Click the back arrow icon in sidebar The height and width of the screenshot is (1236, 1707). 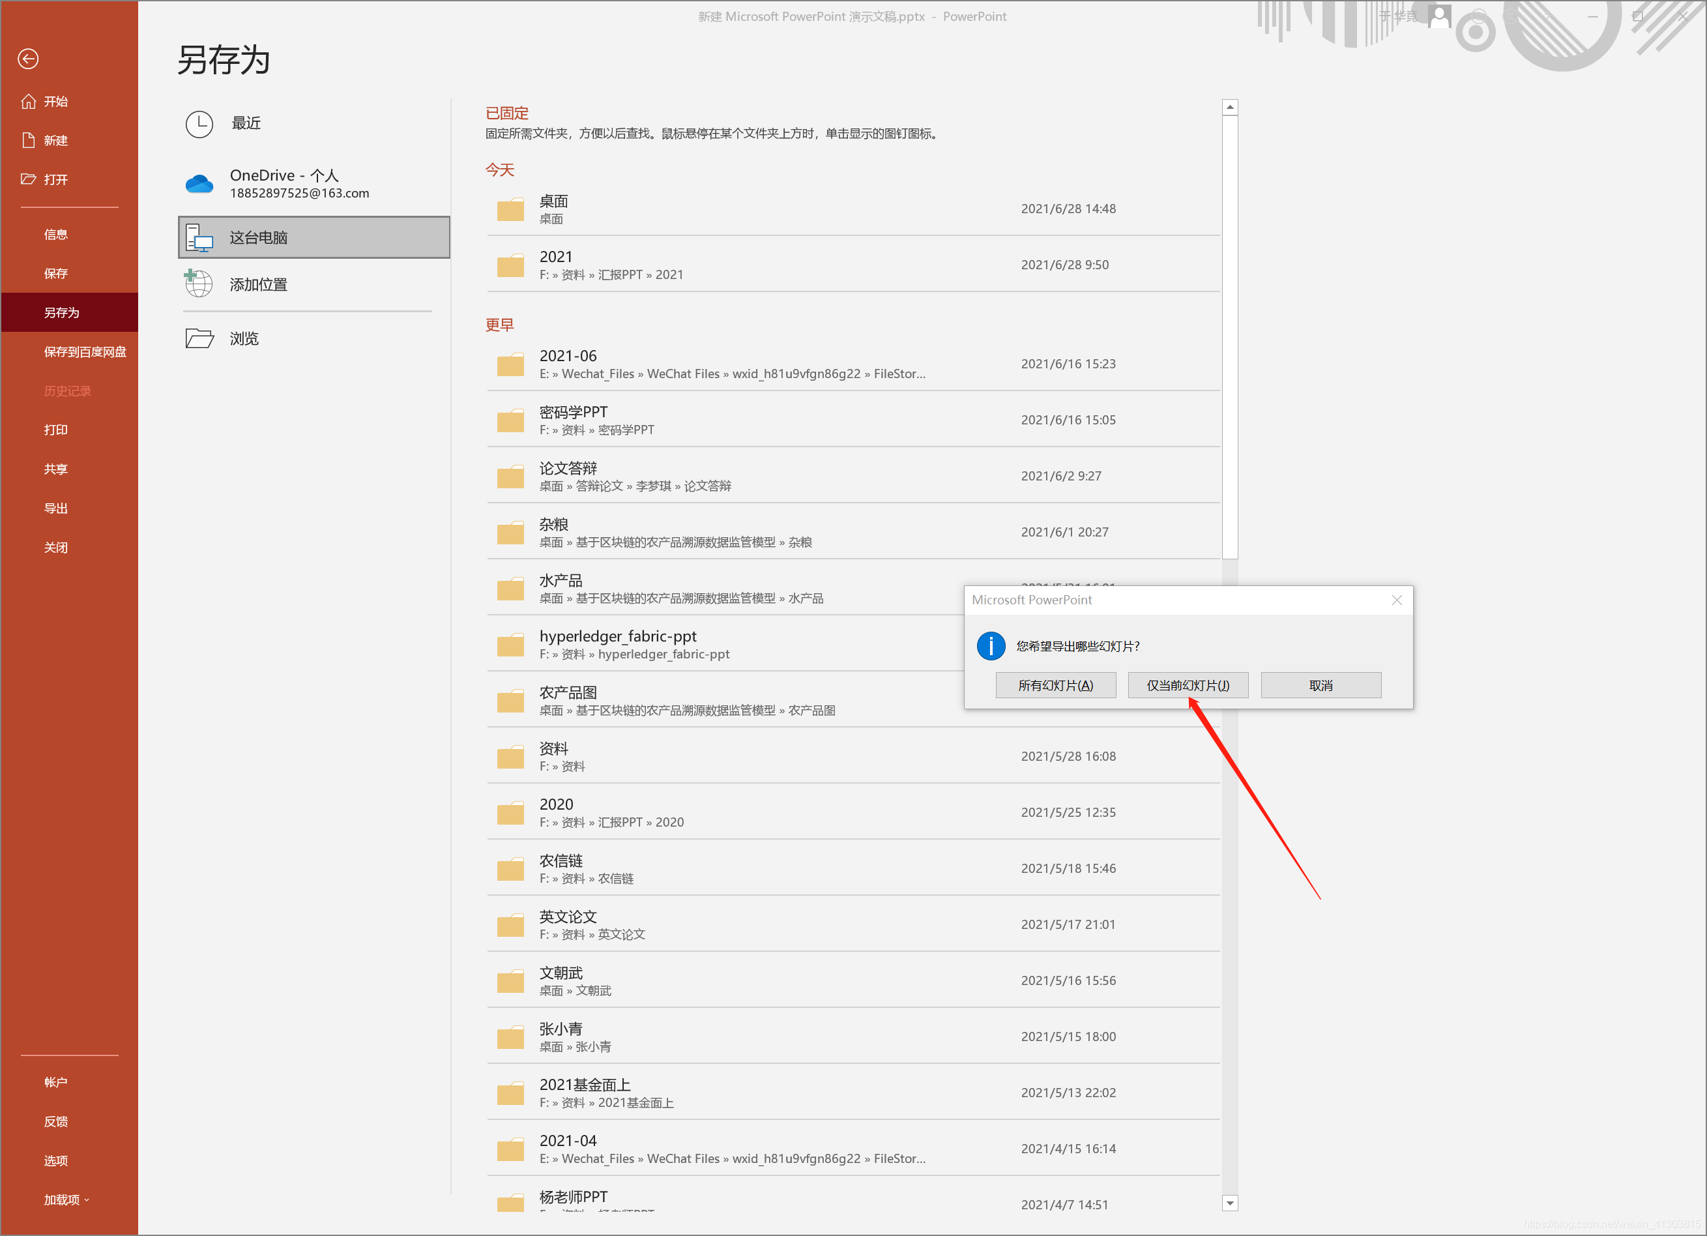pyautogui.click(x=29, y=59)
